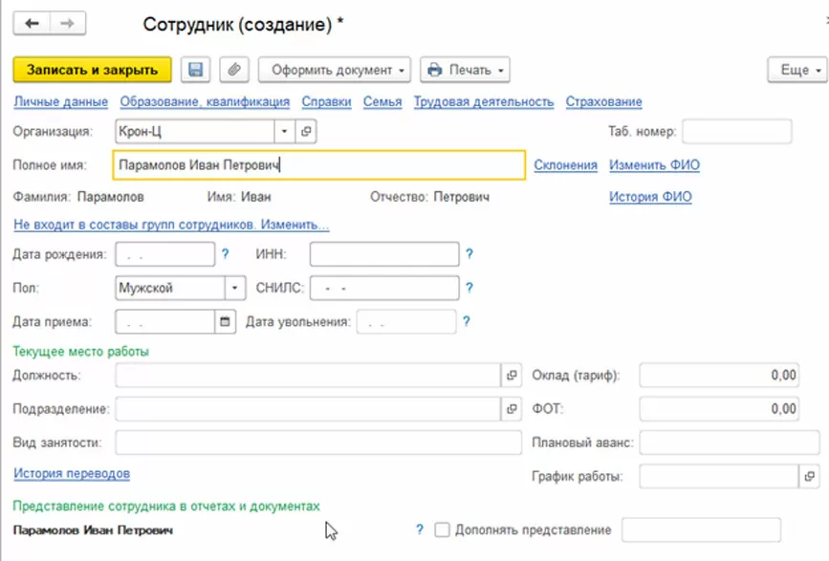Viewport: 829px width, 561px height.
Task: Open the История ФИО link
Action: (x=650, y=197)
